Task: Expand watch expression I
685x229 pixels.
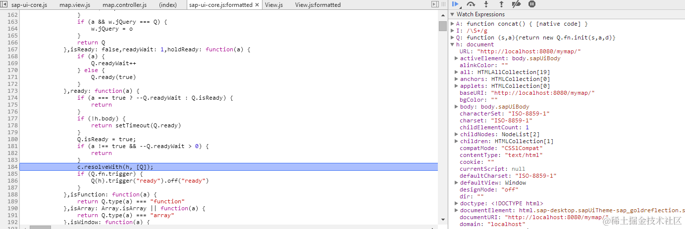Action: click(x=453, y=31)
